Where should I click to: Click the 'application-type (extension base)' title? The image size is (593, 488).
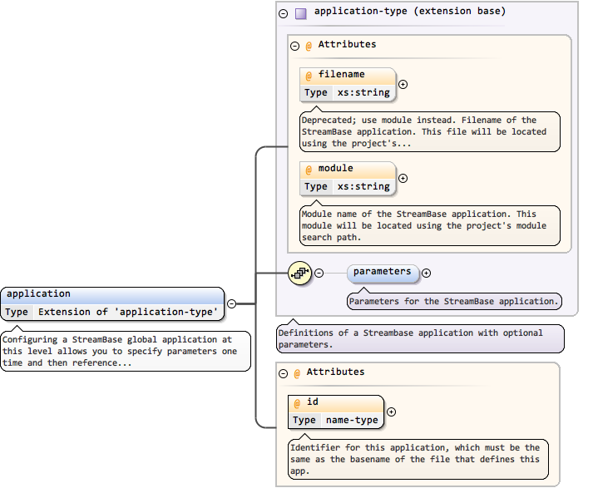pyautogui.click(x=410, y=12)
